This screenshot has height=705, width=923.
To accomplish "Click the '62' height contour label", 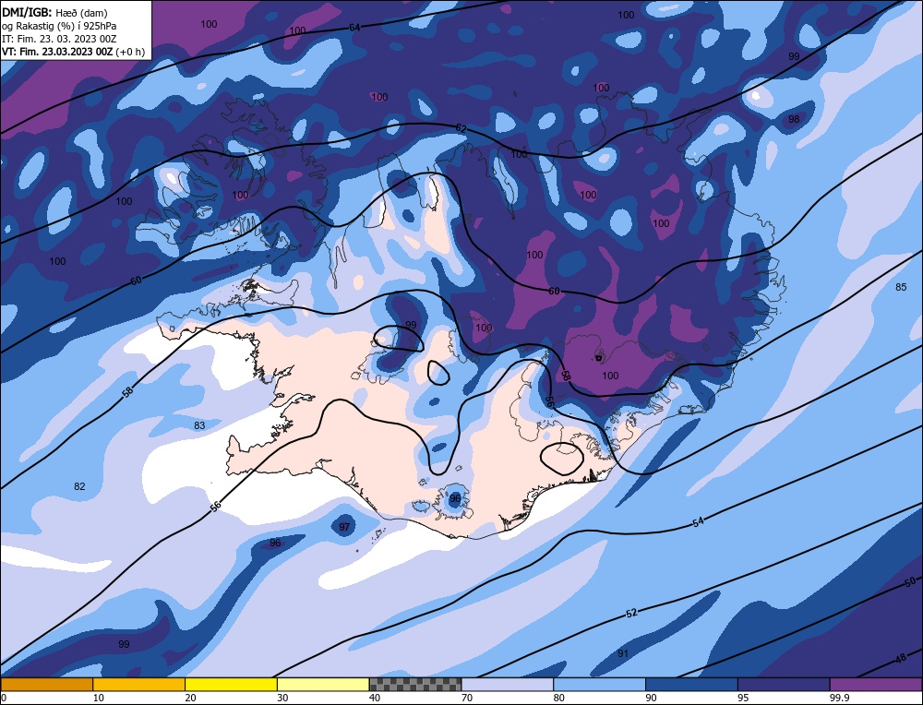I will (x=461, y=128).
